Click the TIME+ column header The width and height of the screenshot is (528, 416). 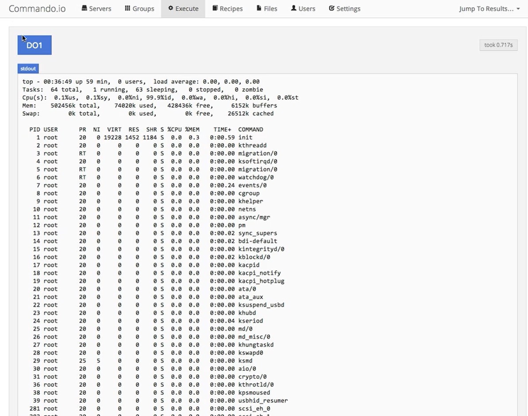[222, 129]
